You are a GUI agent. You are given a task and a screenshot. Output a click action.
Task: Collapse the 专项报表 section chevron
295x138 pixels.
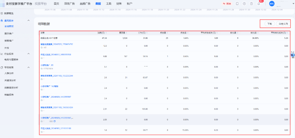[x=29, y=67]
